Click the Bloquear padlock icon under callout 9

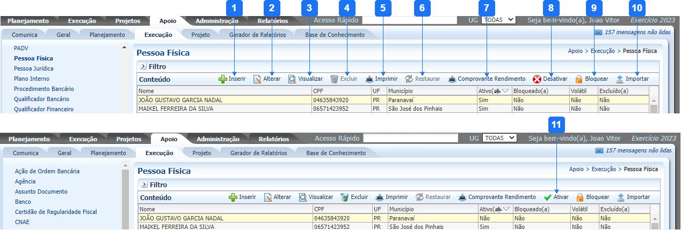(579, 79)
